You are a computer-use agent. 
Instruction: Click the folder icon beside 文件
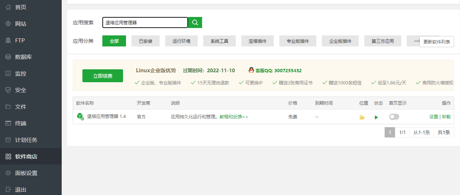pyautogui.click(x=8, y=107)
